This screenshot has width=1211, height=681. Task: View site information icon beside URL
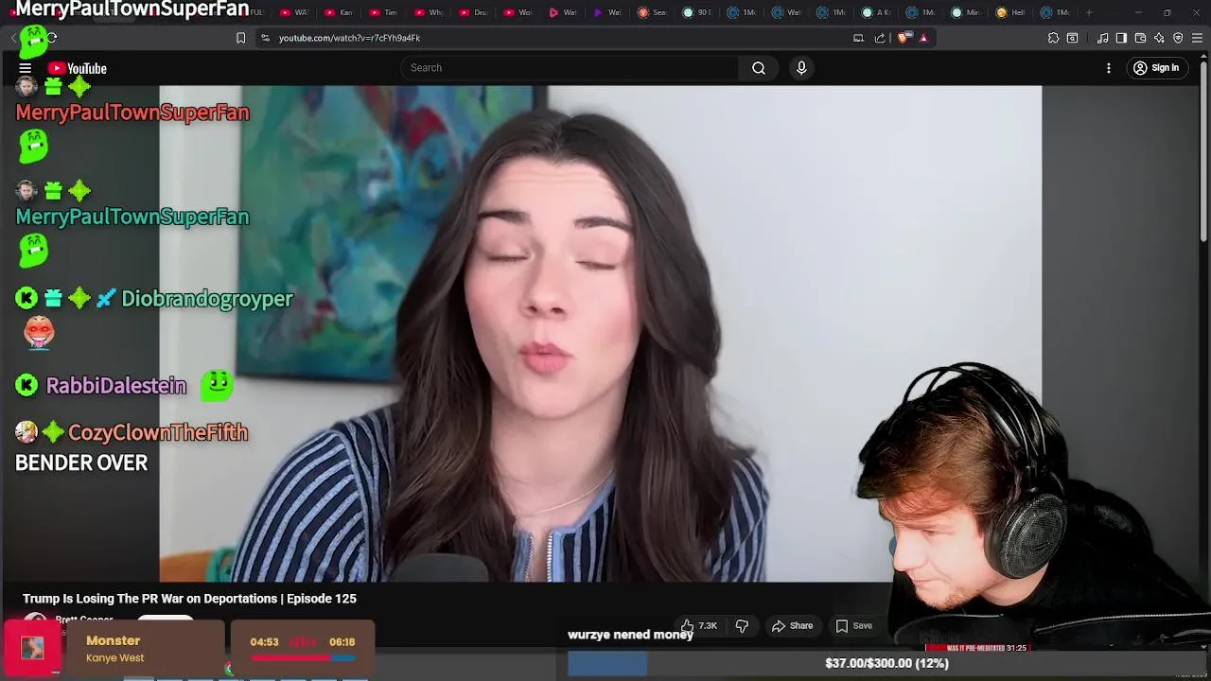(265, 38)
